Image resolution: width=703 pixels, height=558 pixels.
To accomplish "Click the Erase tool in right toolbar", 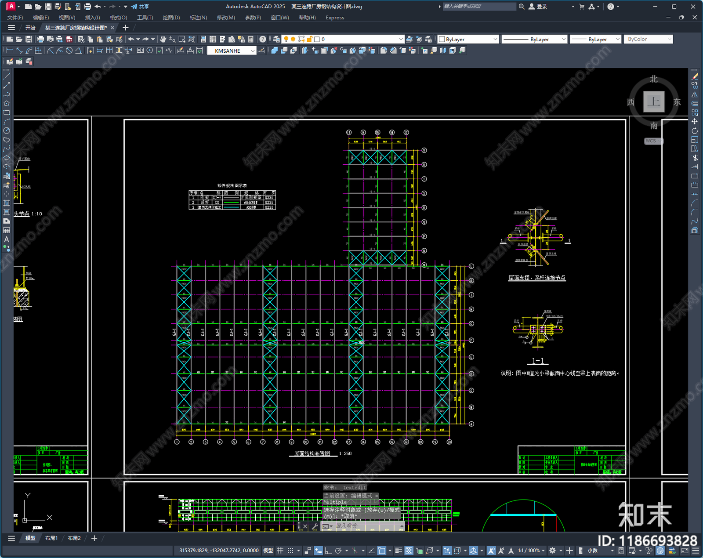I will pos(695,76).
